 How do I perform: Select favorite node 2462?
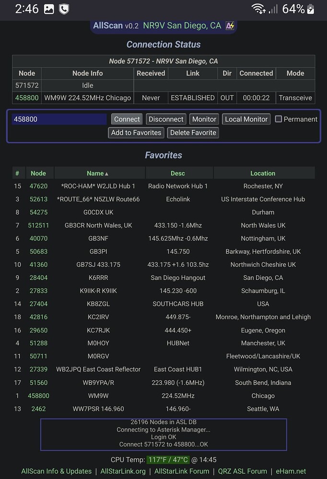point(38,409)
